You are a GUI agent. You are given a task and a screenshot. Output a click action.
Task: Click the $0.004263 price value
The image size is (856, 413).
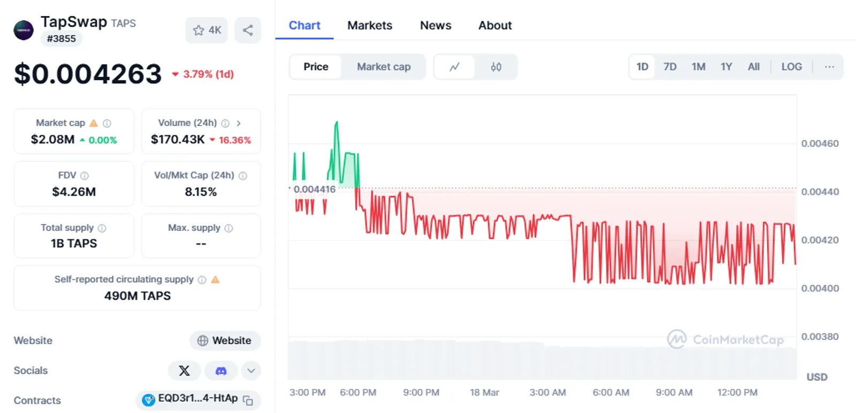(x=88, y=74)
